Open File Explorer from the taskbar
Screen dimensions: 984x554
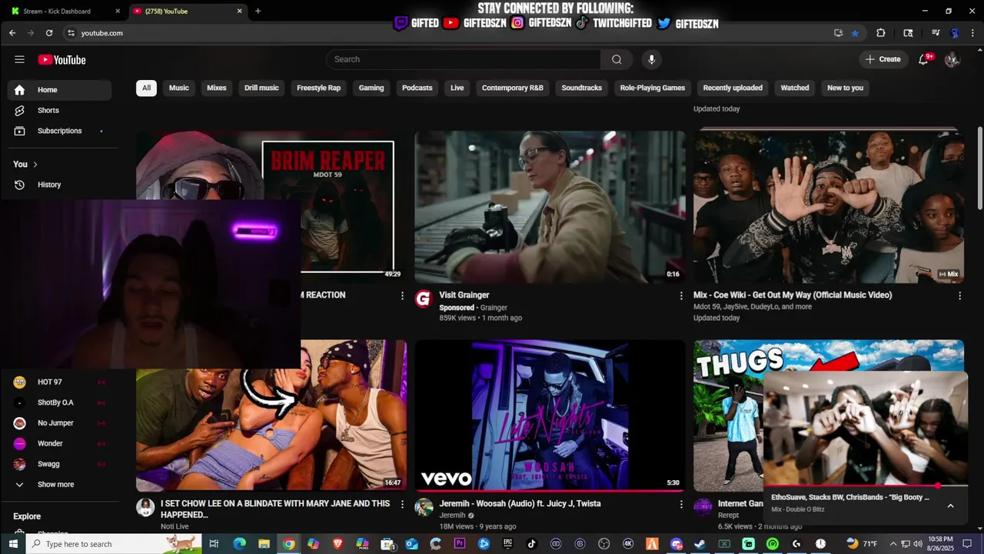click(264, 544)
